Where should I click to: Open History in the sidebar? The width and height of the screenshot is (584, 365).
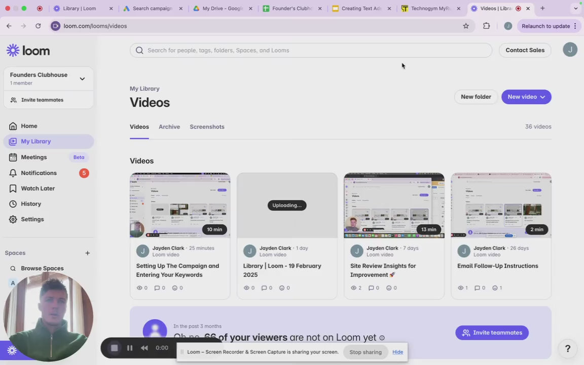[x=30, y=204]
